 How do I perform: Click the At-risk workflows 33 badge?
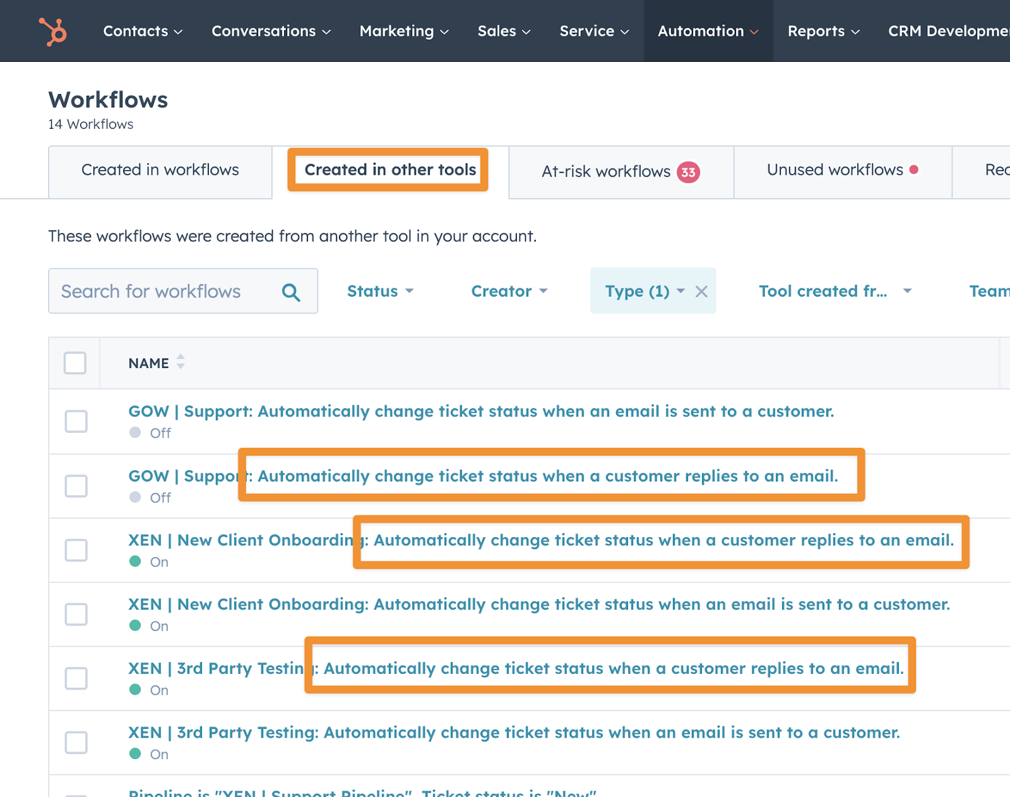(688, 172)
